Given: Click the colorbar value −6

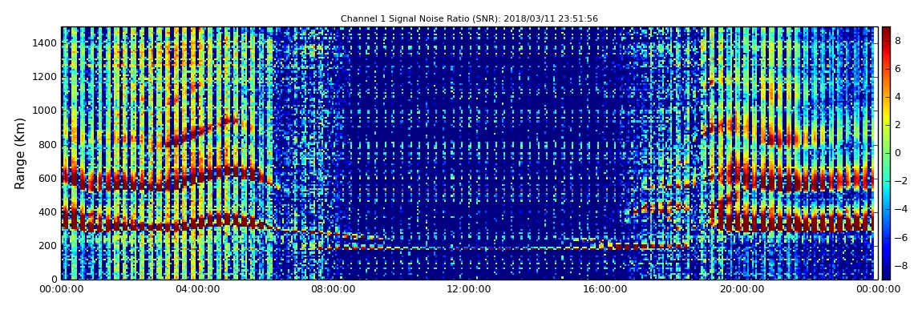Looking at the screenshot, I should click(901, 237).
